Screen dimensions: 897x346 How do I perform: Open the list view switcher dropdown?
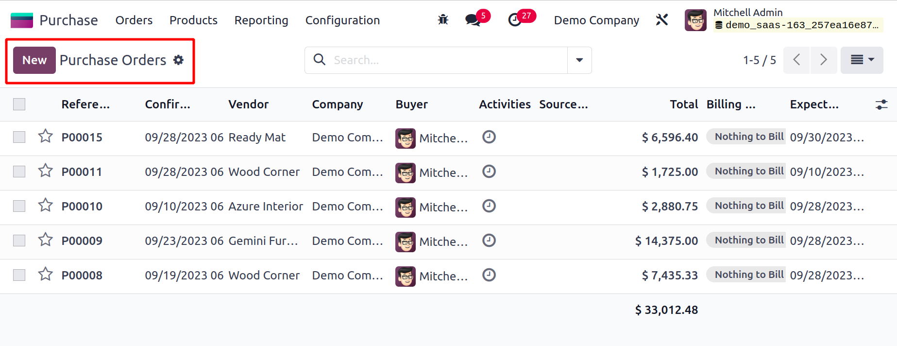(x=862, y=60)
